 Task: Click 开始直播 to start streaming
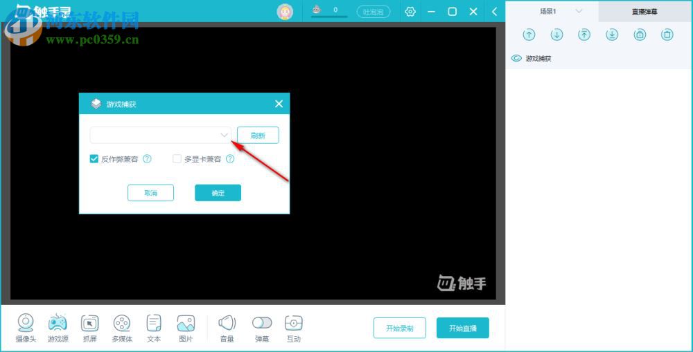pos(463,328)
